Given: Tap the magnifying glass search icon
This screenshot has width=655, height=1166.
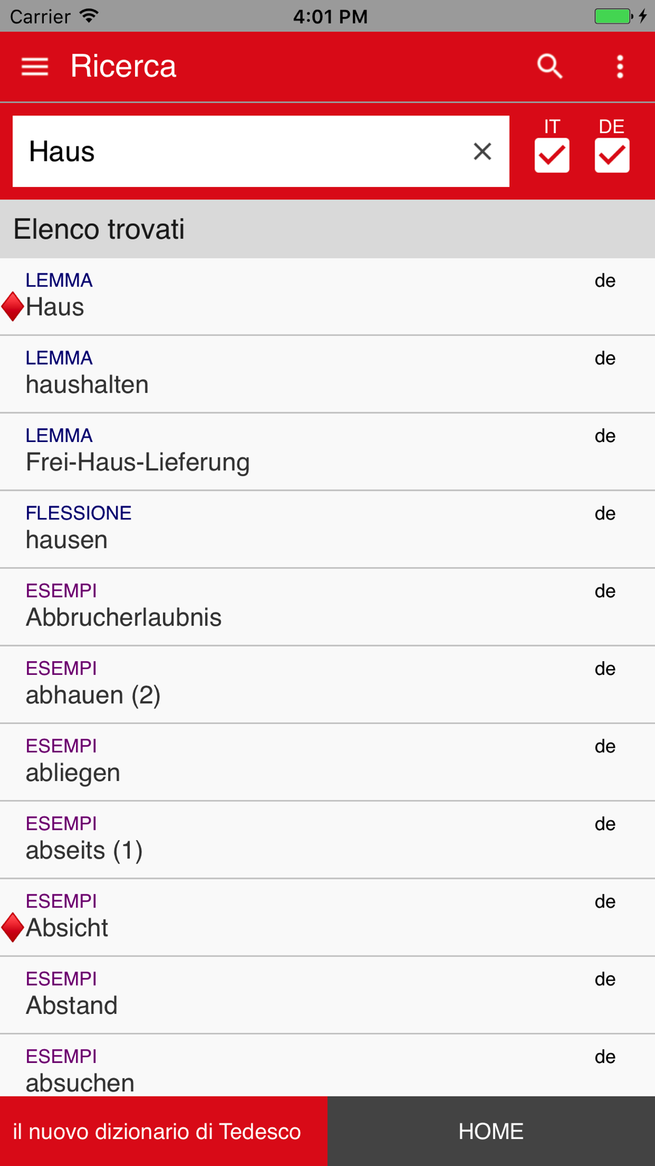Looking at the screenshot, I should (550, 66).
